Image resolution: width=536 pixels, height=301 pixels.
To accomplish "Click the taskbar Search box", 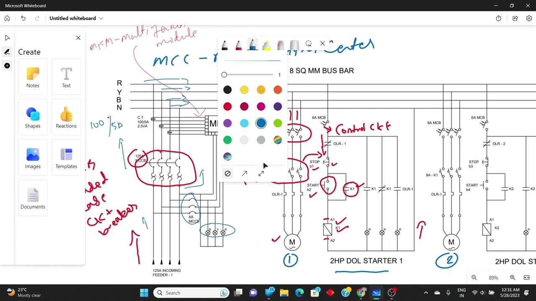I will [192, 293].
